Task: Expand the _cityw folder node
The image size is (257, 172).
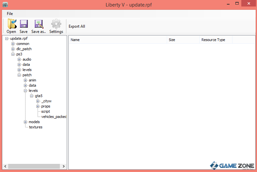Action: coord(38,101)
